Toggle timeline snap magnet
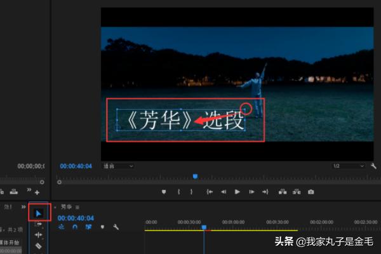 point(76,227)
